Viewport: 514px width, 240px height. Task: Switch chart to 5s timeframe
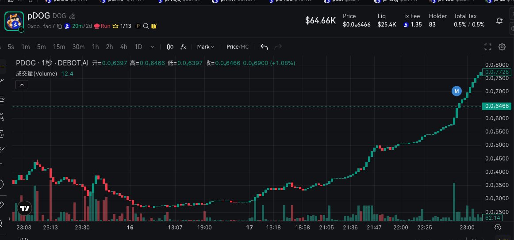click(x=11, y=47)
